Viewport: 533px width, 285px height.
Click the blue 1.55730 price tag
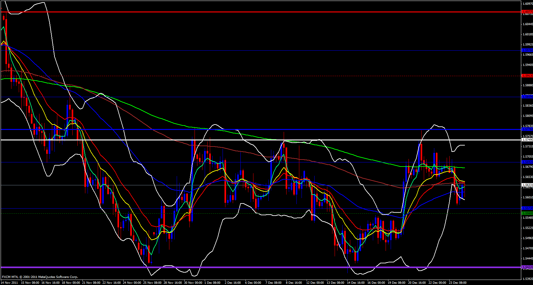click(527, 208)
